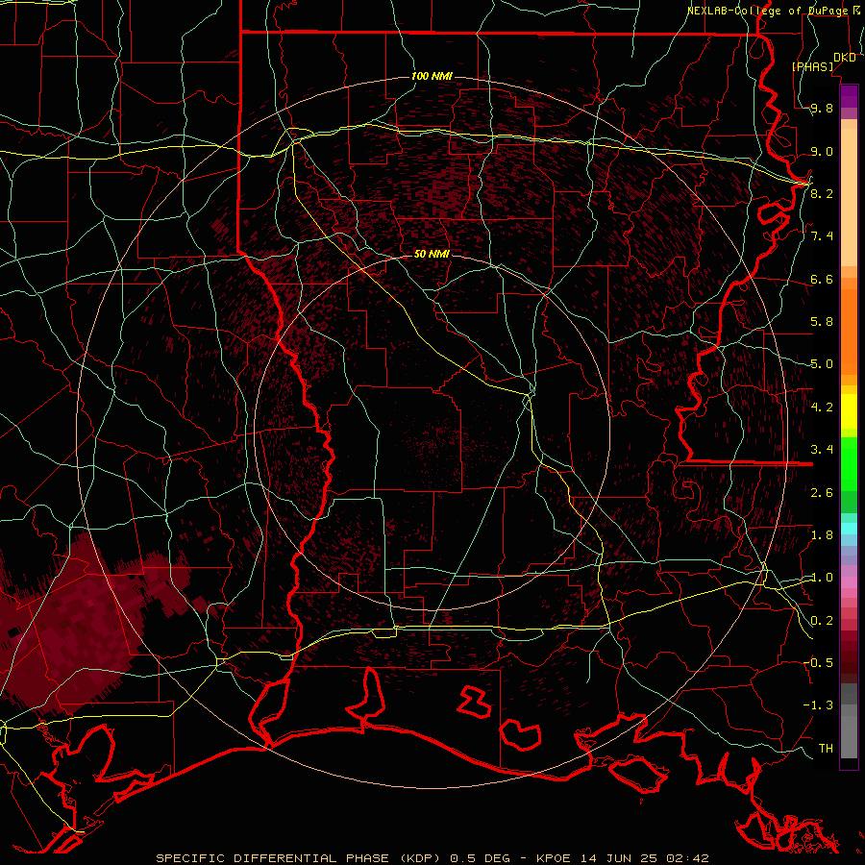Select the 50 NMI range ring label
Viewport: 865px width, 865px height.
(432, 254)
